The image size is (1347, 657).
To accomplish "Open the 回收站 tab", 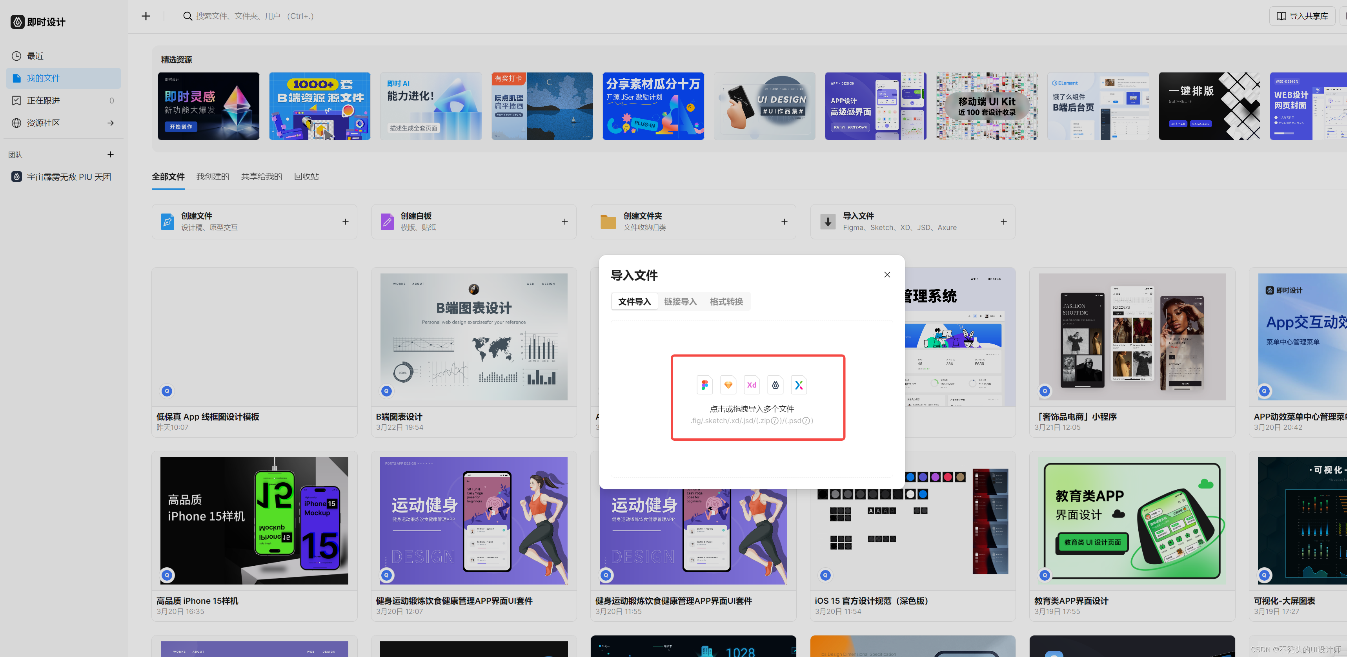I will [x=306, y=177].
